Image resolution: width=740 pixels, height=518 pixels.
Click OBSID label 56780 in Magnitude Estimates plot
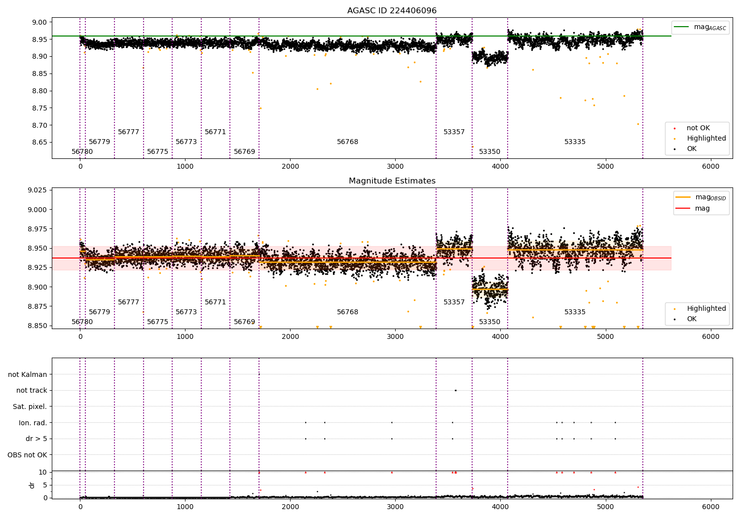(82, 322)
